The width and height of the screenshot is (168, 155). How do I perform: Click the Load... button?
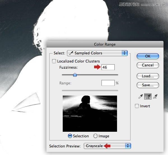click(x=148, y=76)
